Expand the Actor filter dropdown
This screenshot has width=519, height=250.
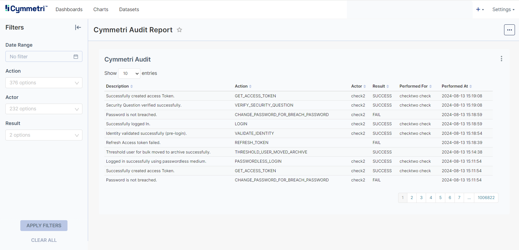44,109
